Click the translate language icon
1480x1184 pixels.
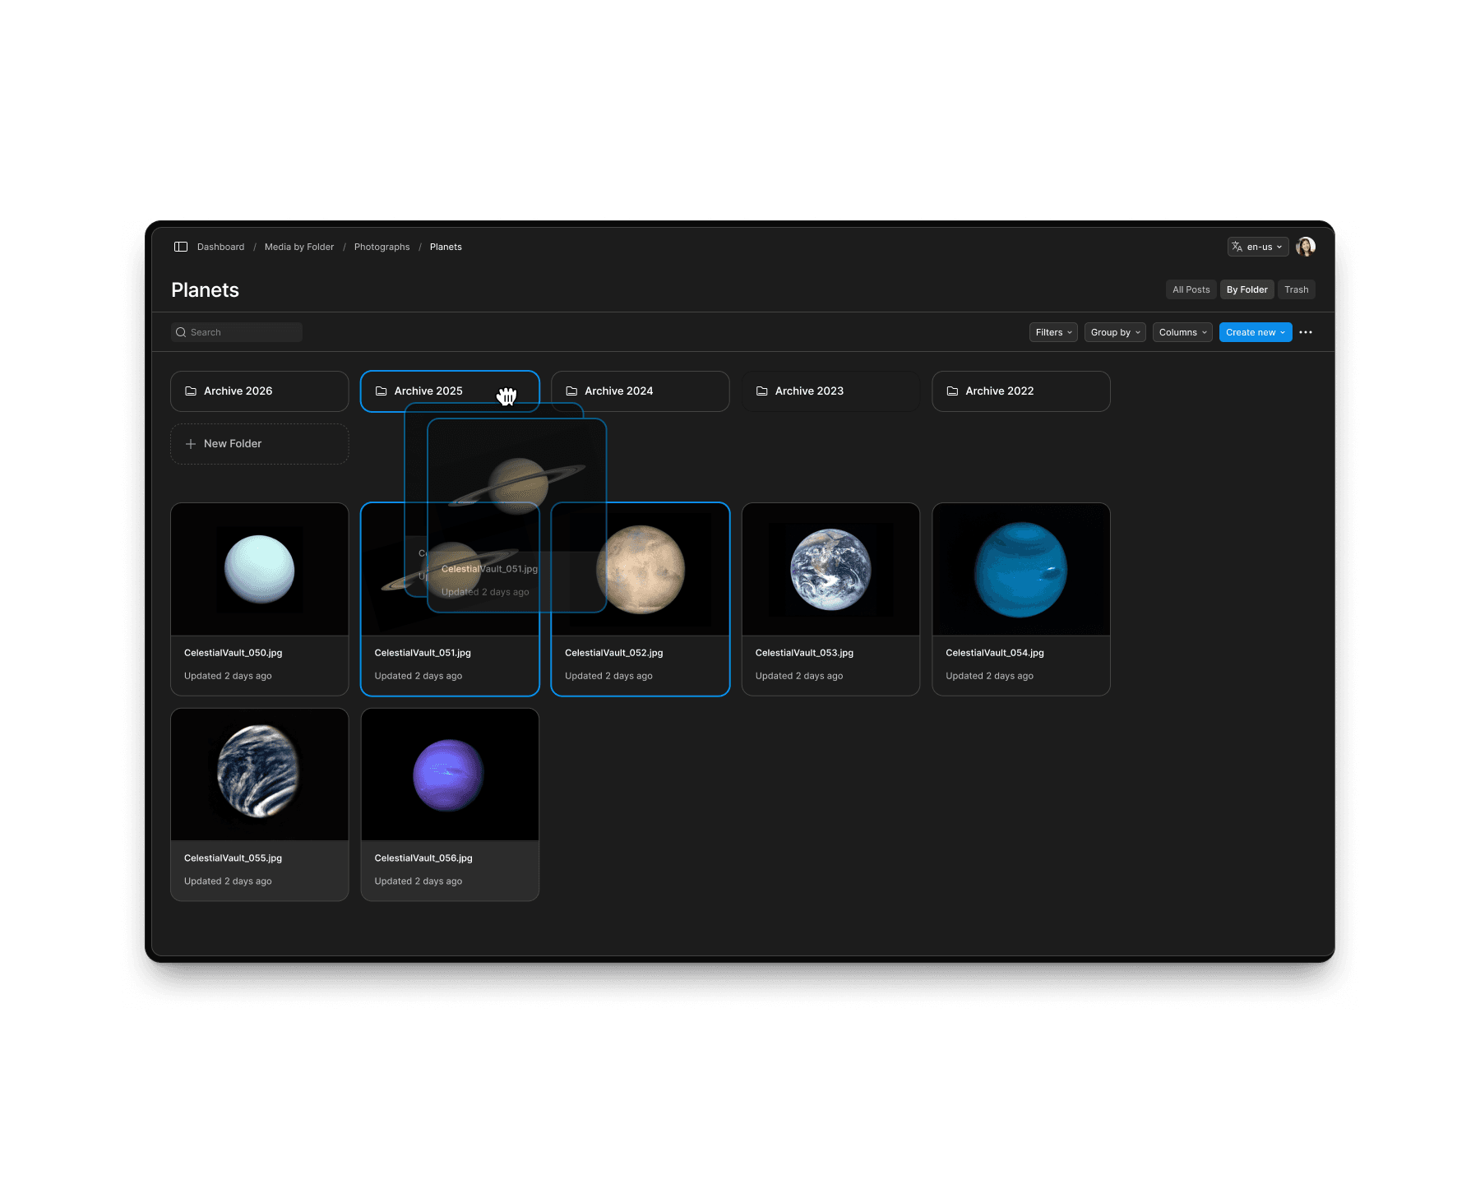(1237, 247)
